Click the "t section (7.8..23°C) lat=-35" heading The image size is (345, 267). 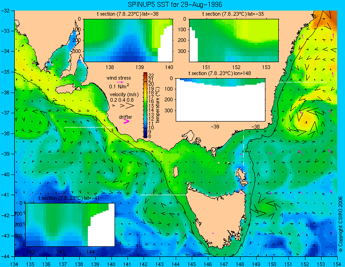(233, 14)
